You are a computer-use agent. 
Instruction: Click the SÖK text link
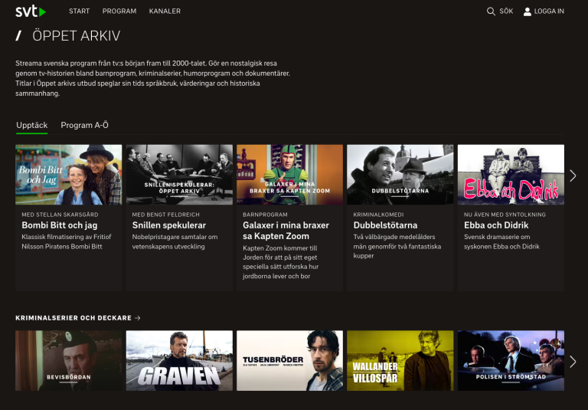pos(506,11)
